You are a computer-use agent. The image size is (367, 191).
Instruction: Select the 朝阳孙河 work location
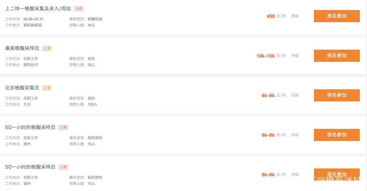click(31, 65)
